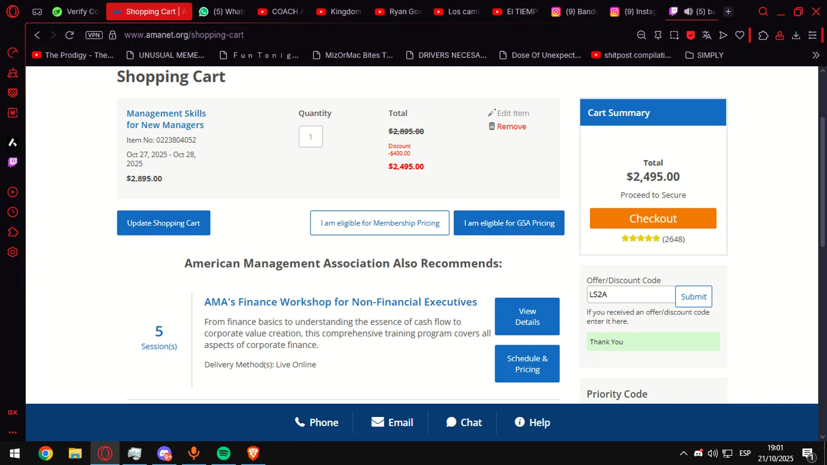Click the zoom-out magnifier icon in address bar
Image resolution: width=827 pixels, height=465 pixels.
tap(641, 35)
